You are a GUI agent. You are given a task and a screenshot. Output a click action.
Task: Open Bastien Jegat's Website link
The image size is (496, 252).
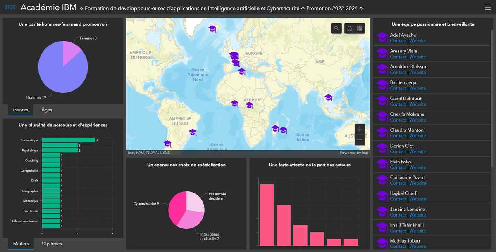point(417,88)
